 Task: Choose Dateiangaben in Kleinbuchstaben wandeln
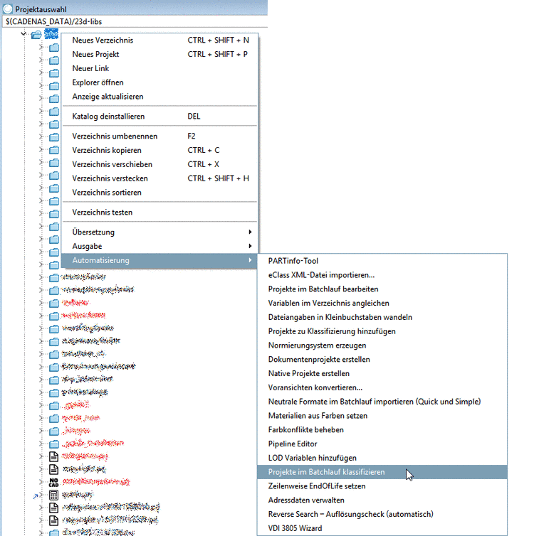[x=382, y=317]
